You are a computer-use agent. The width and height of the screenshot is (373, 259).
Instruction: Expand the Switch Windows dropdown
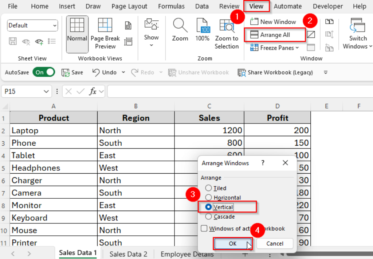click(357, 35)
